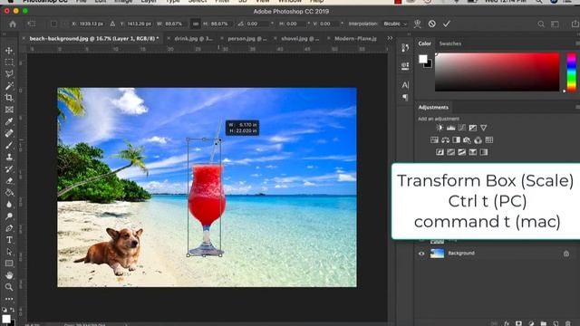Image resolution: width=580 pixels, height=326 pixels.
Task: Select the Eyedropper tool
Action: (x=9, y=121)
